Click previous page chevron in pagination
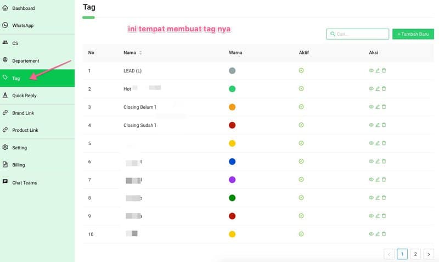Image resolution: width=439 pixels, height=262 pixels. tap(389, 254)
